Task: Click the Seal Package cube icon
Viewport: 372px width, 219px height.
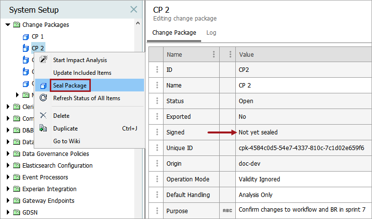Action: (x=43, y=86)
